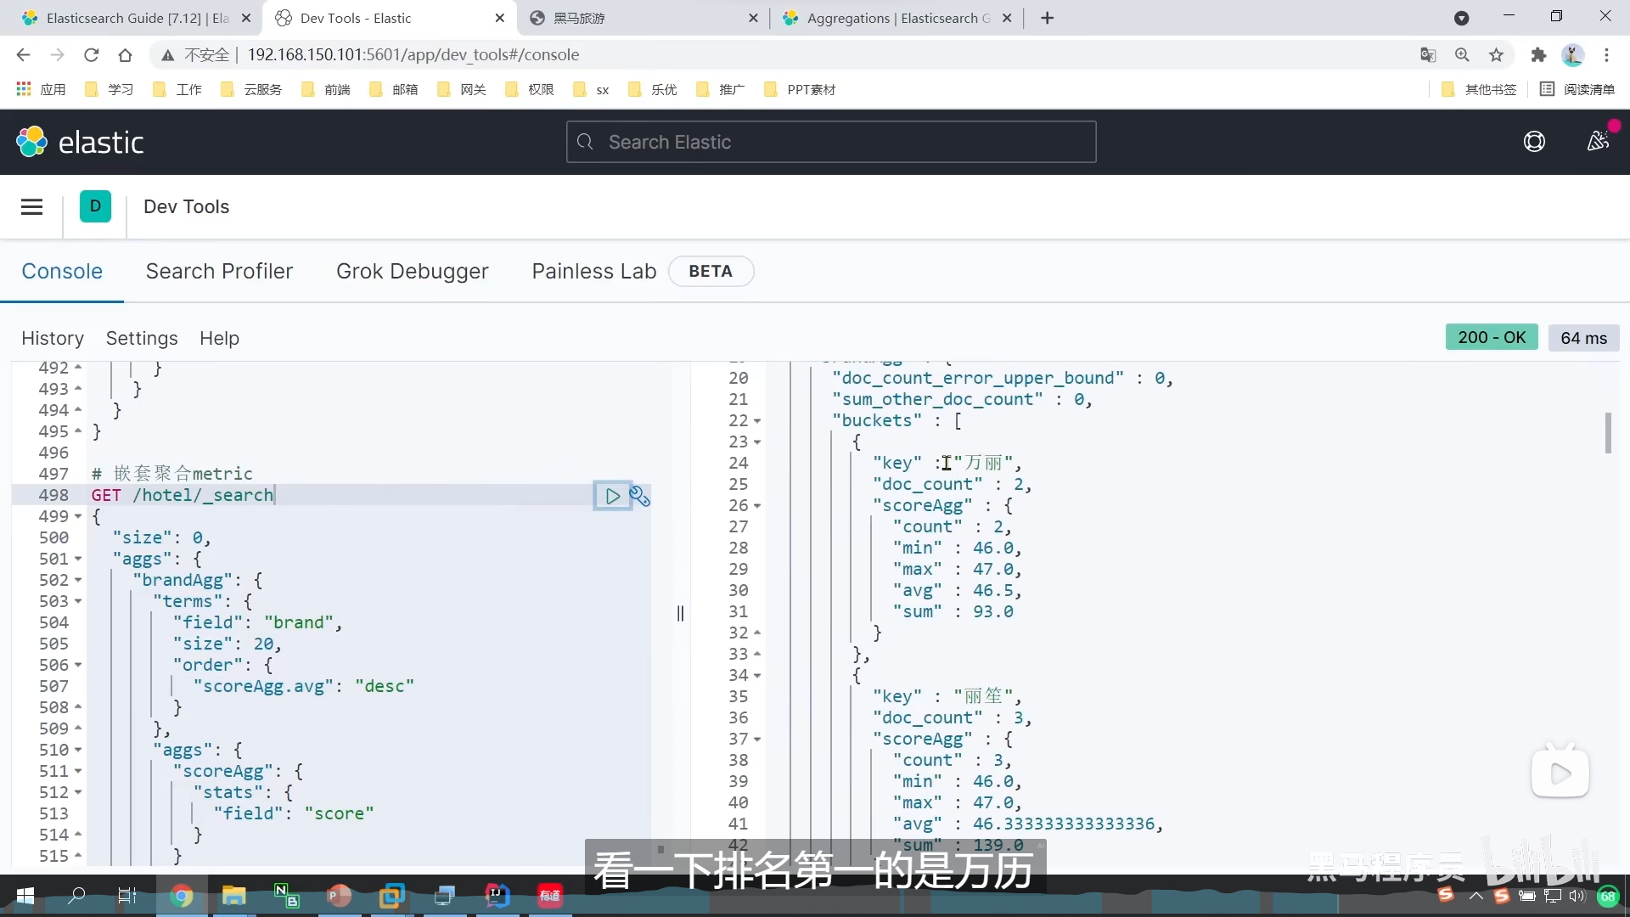Click the green D space avatar
Screen dimensions: 1630x917
pyautogui.click(x=95, y=206)
